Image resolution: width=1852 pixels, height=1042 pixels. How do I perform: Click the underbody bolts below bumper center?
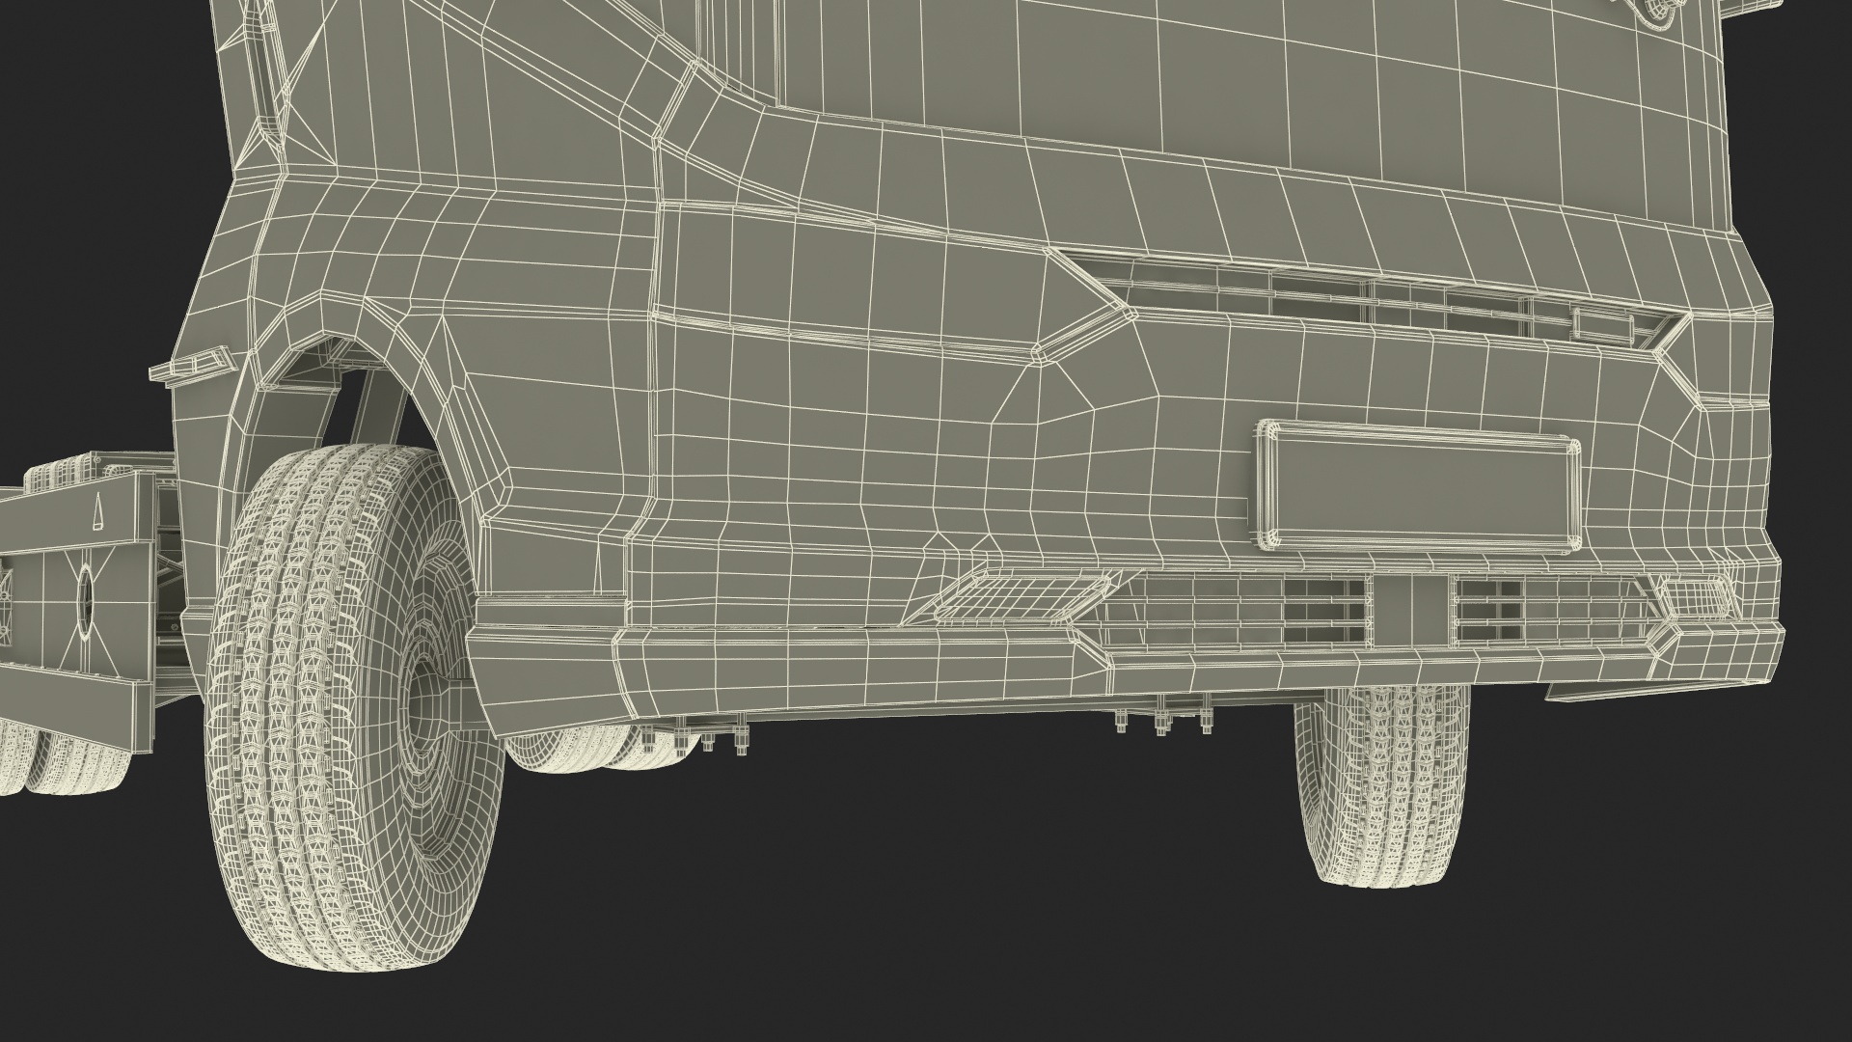tap(1161, 724)
